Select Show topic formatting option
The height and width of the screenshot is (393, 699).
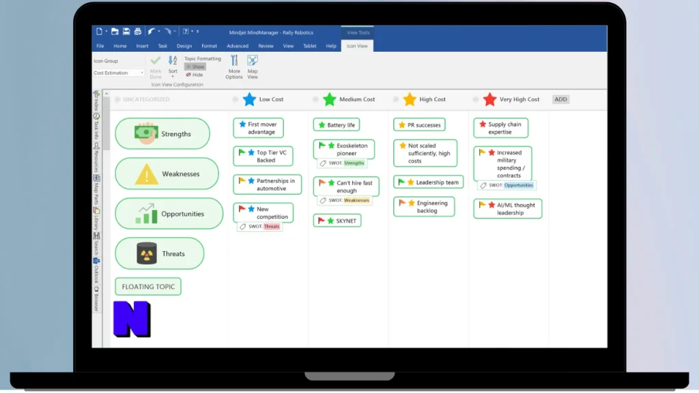click(195, 67)
